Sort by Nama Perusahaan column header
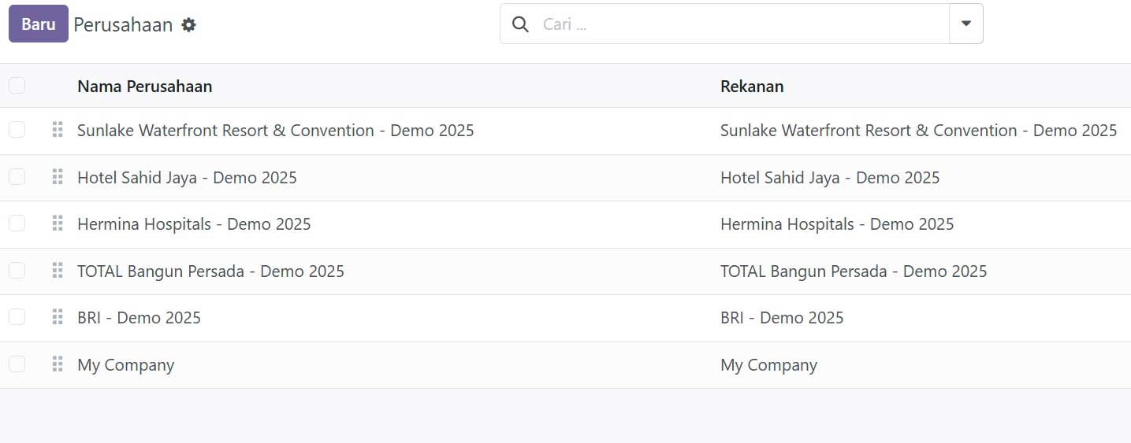The height and width of the screenshot is (443, 1131). [x=145, y=87]
